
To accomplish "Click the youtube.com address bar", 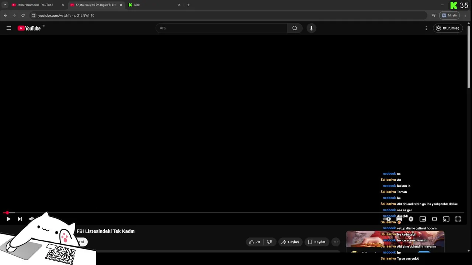I will (229, 15).
